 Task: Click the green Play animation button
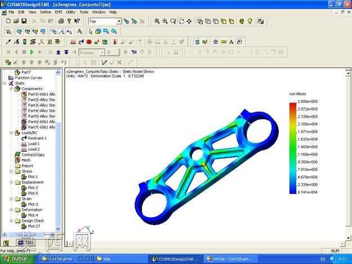32,52
